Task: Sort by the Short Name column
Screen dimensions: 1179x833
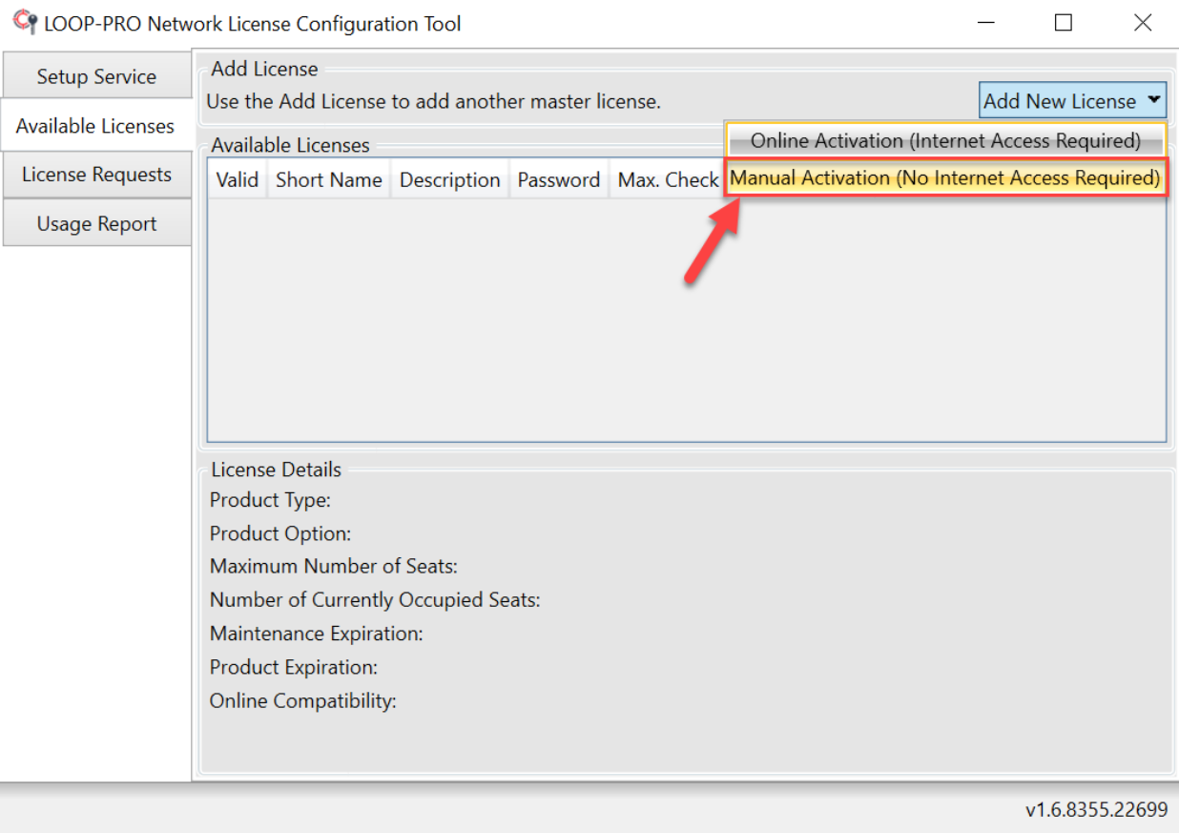Action: coord(328,178)
